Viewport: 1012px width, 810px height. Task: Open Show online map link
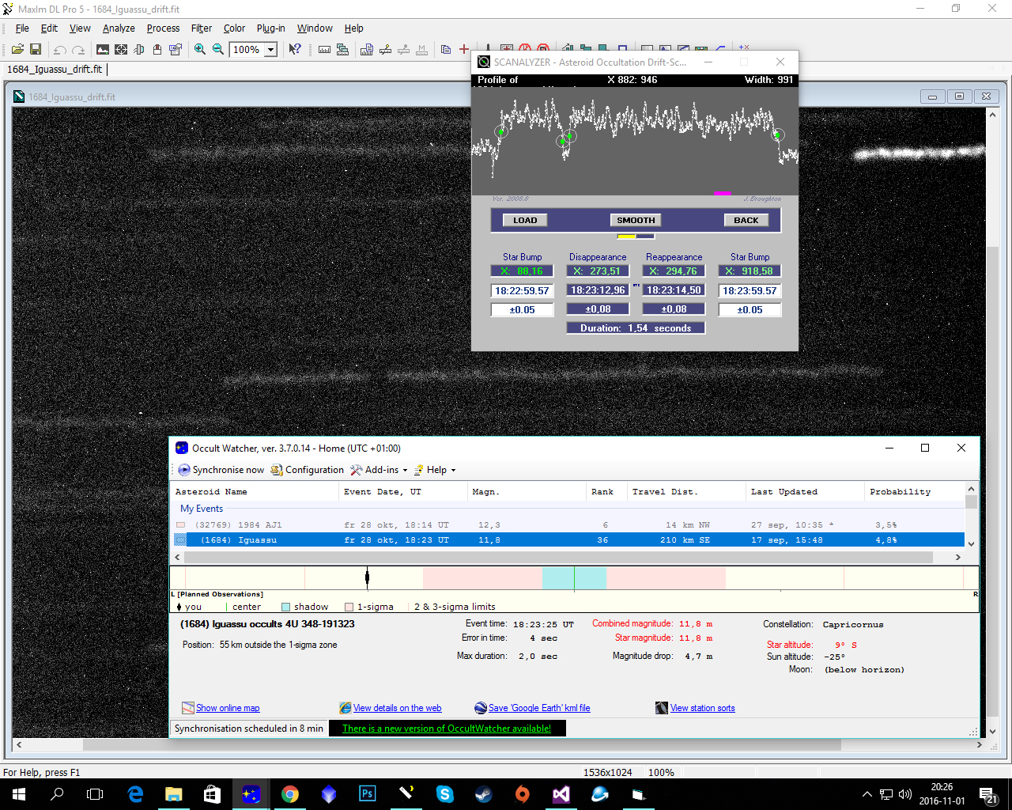(228, 708)
